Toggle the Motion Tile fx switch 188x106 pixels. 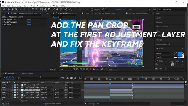tap(5, 20)
